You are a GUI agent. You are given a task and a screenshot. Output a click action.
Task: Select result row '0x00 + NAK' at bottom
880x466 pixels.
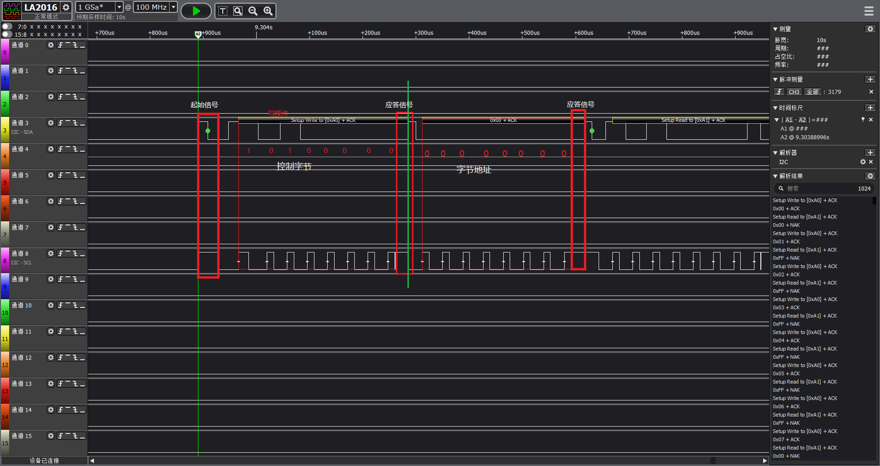(823, 456)
